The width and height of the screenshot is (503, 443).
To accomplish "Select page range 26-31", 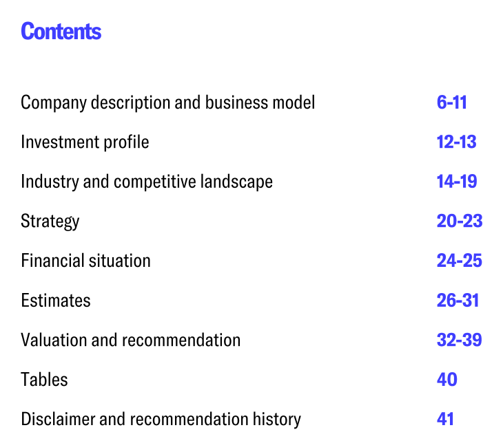I will click(x=458, y=301).
